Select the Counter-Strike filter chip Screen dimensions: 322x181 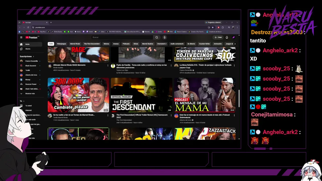pos(204,44)
